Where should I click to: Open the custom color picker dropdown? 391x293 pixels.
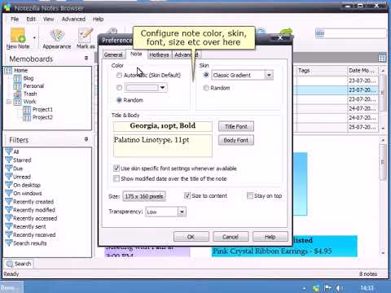tap(162, 87)
